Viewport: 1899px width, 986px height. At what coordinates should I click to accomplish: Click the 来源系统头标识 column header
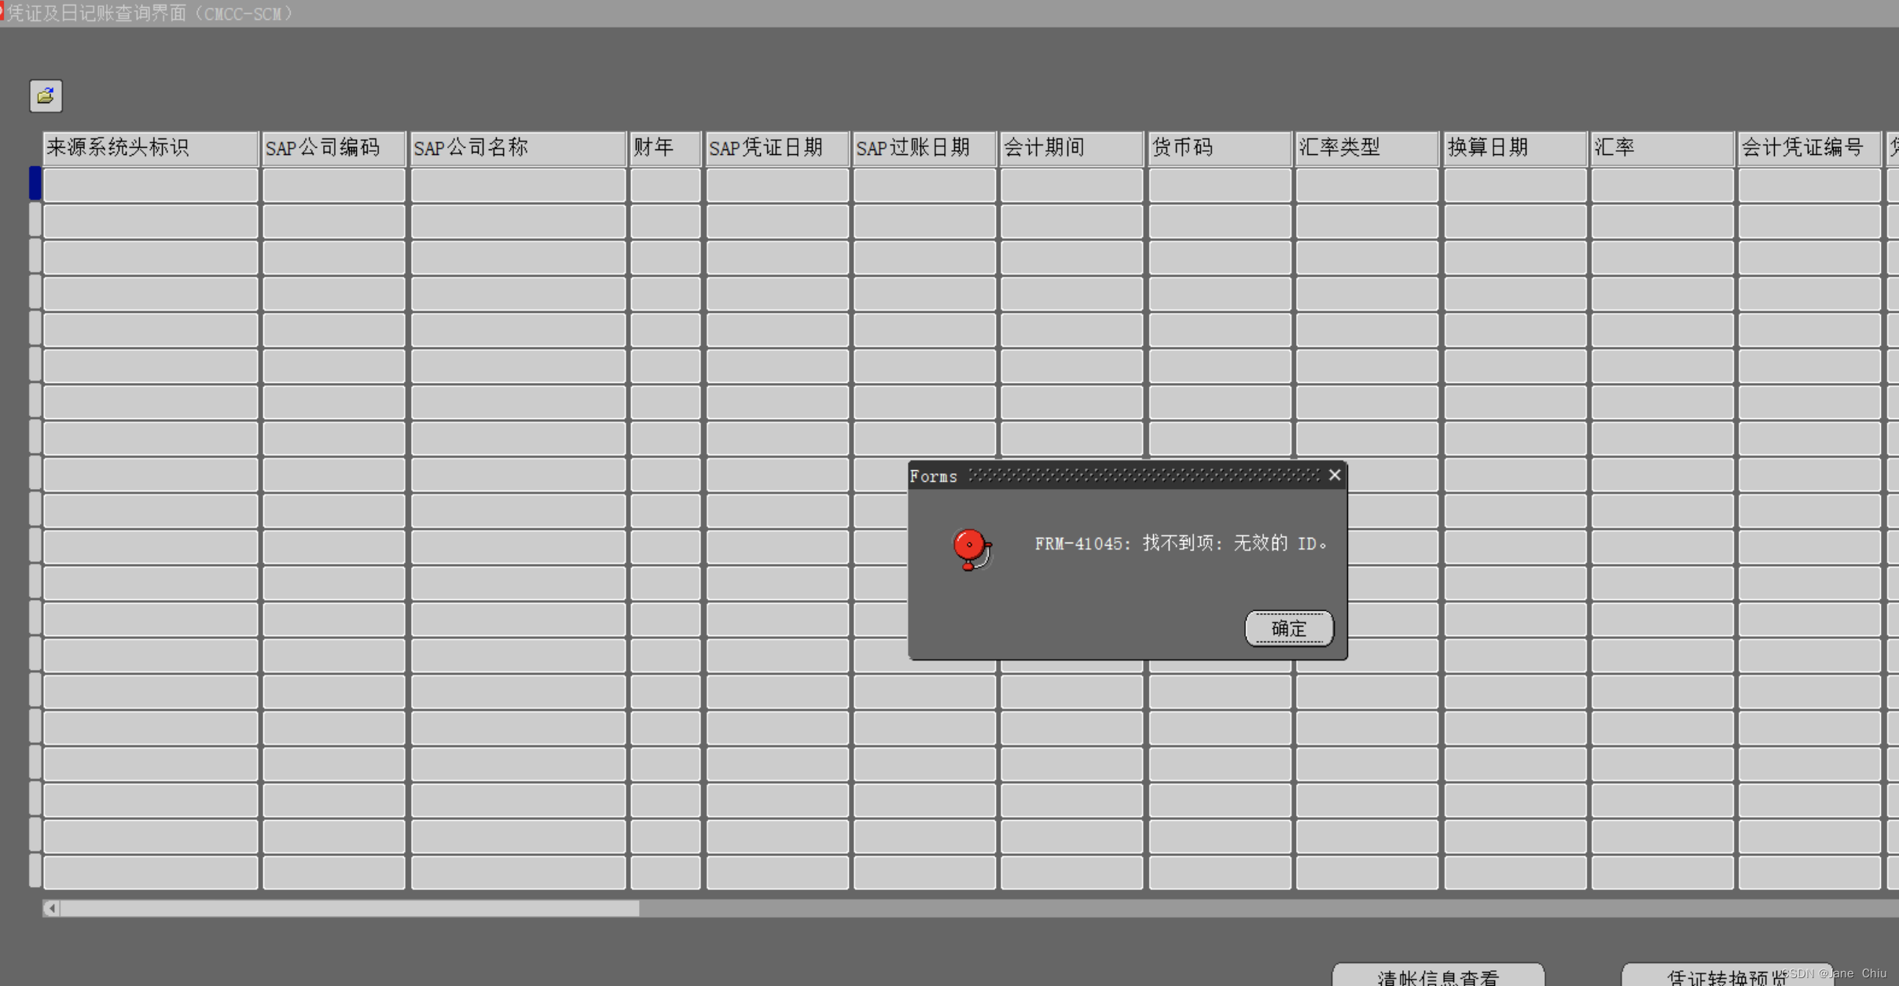pos(150,148)
